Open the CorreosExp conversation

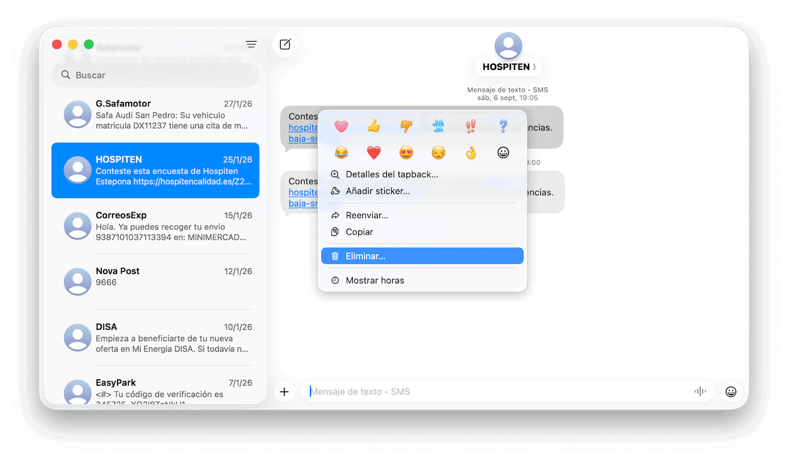coord(155,226)
